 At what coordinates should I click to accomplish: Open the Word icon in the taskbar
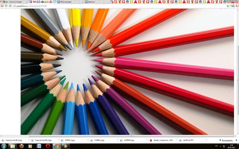39,146
